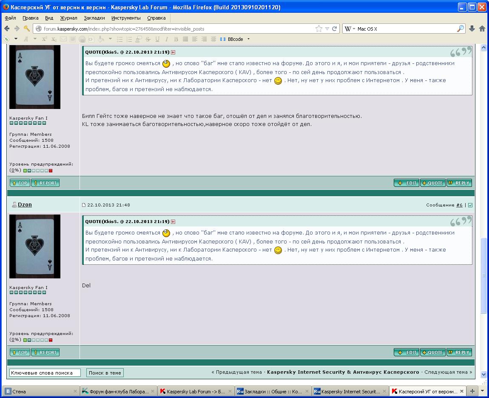Open the bookmarks history dropdown arrow
This screenshot has width=489, height=398.
tap(327, 29)
